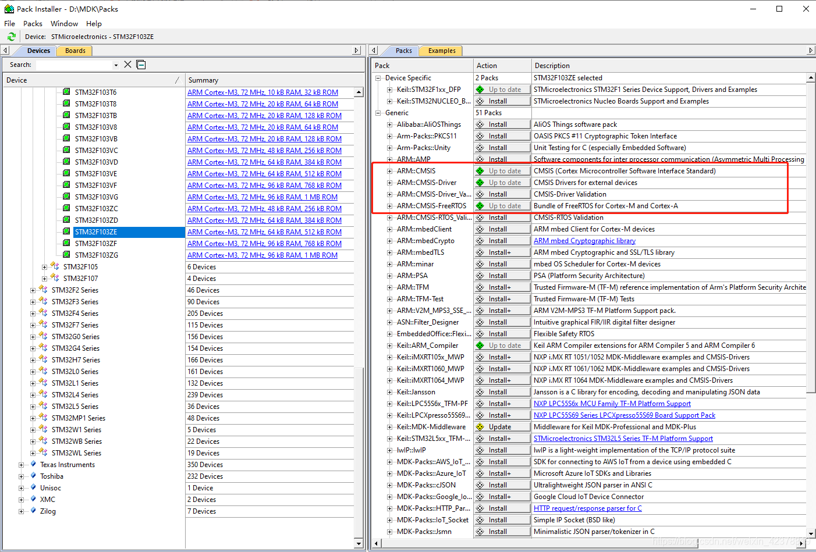The image size is (816, 552).
Task: Open the Help menu
Action: pos(94,24)
